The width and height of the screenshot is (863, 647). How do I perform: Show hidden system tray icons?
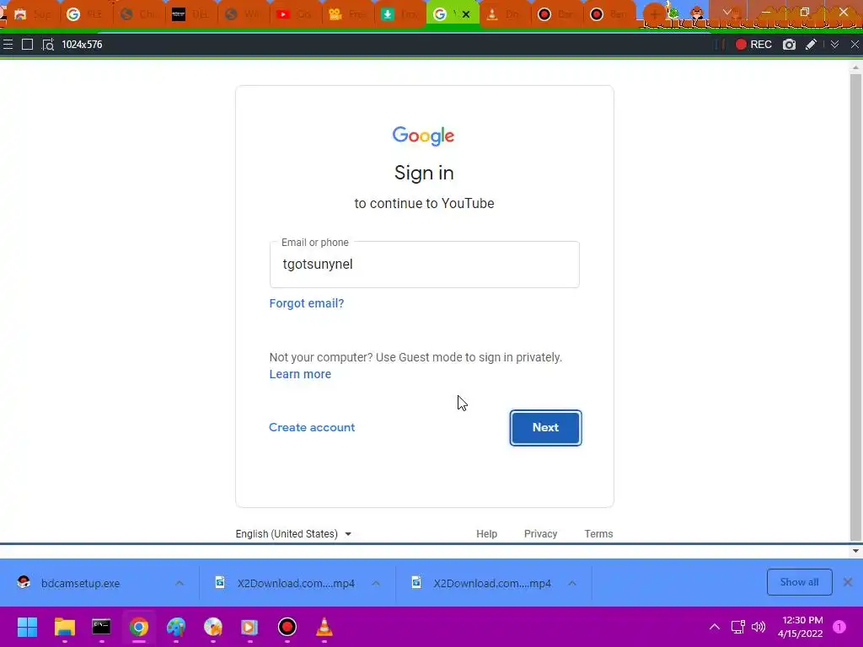715,627
